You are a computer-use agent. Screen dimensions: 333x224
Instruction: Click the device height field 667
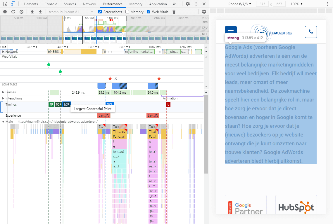point(279,4)
